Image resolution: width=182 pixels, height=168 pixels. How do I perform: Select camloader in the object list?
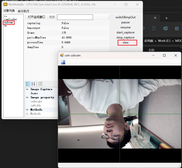point(11,19)
